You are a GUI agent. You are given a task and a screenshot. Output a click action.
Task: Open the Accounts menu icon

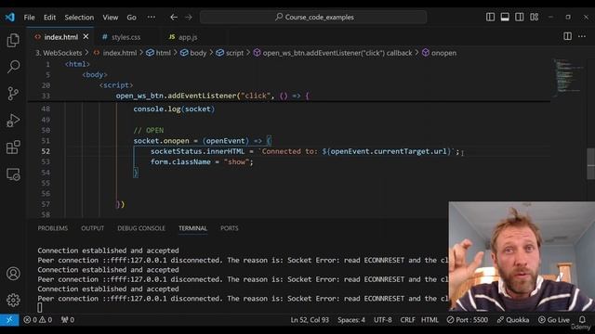13,274
